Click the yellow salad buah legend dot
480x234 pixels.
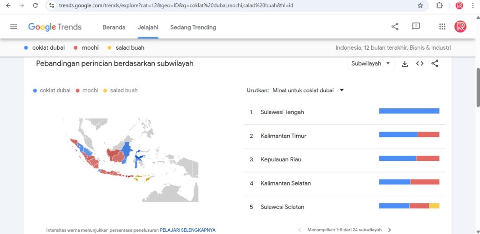[105, 91]
